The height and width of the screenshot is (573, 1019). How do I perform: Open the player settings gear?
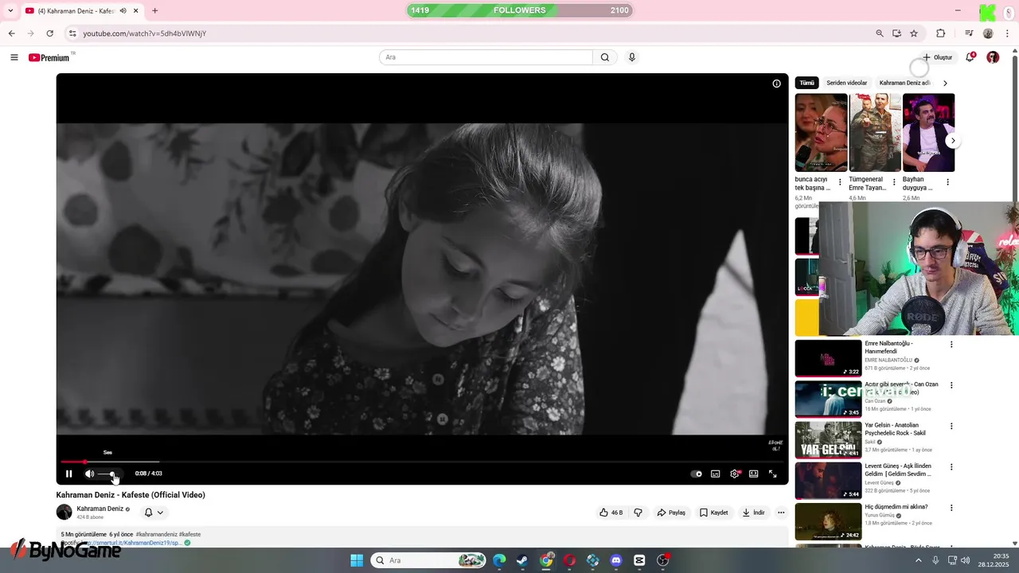(x=735, y=474)
